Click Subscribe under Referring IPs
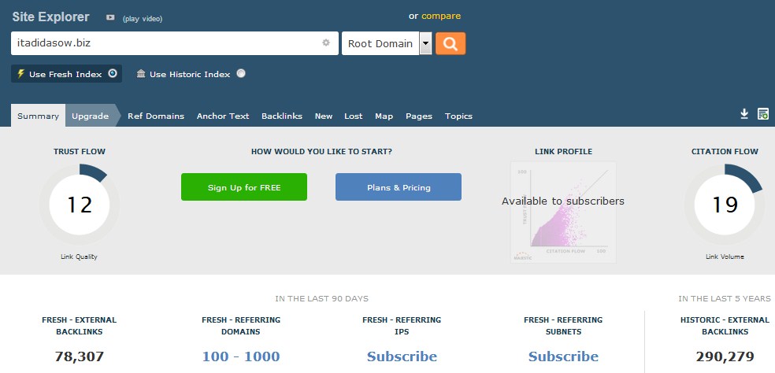775x373 pixels. coord(402,356)
